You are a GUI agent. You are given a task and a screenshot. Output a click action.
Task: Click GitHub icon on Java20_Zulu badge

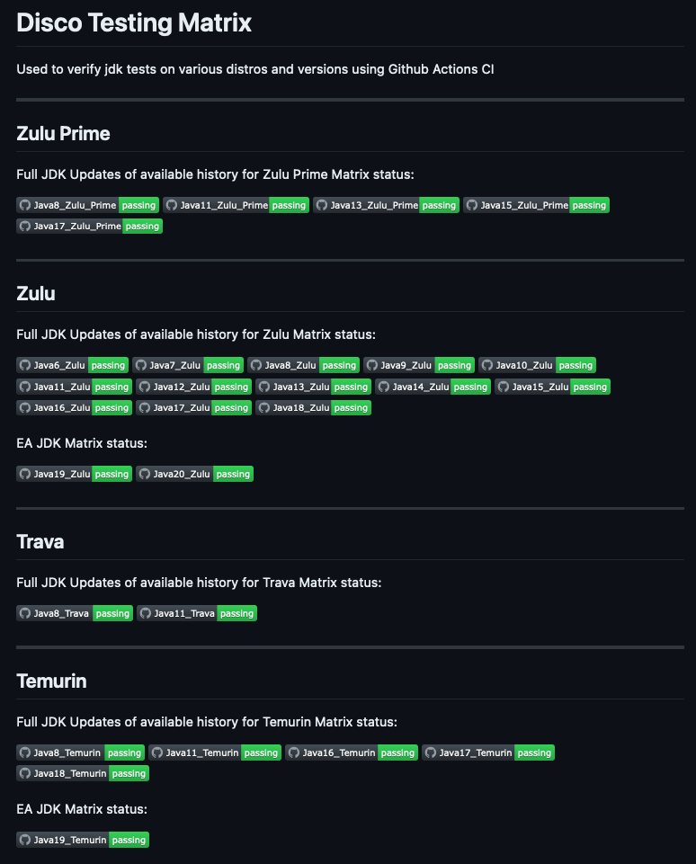point(145,474)
